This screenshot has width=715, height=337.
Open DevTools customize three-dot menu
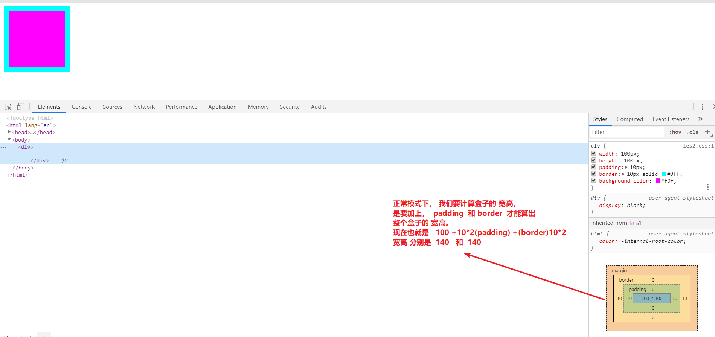(x=703, y=107)
